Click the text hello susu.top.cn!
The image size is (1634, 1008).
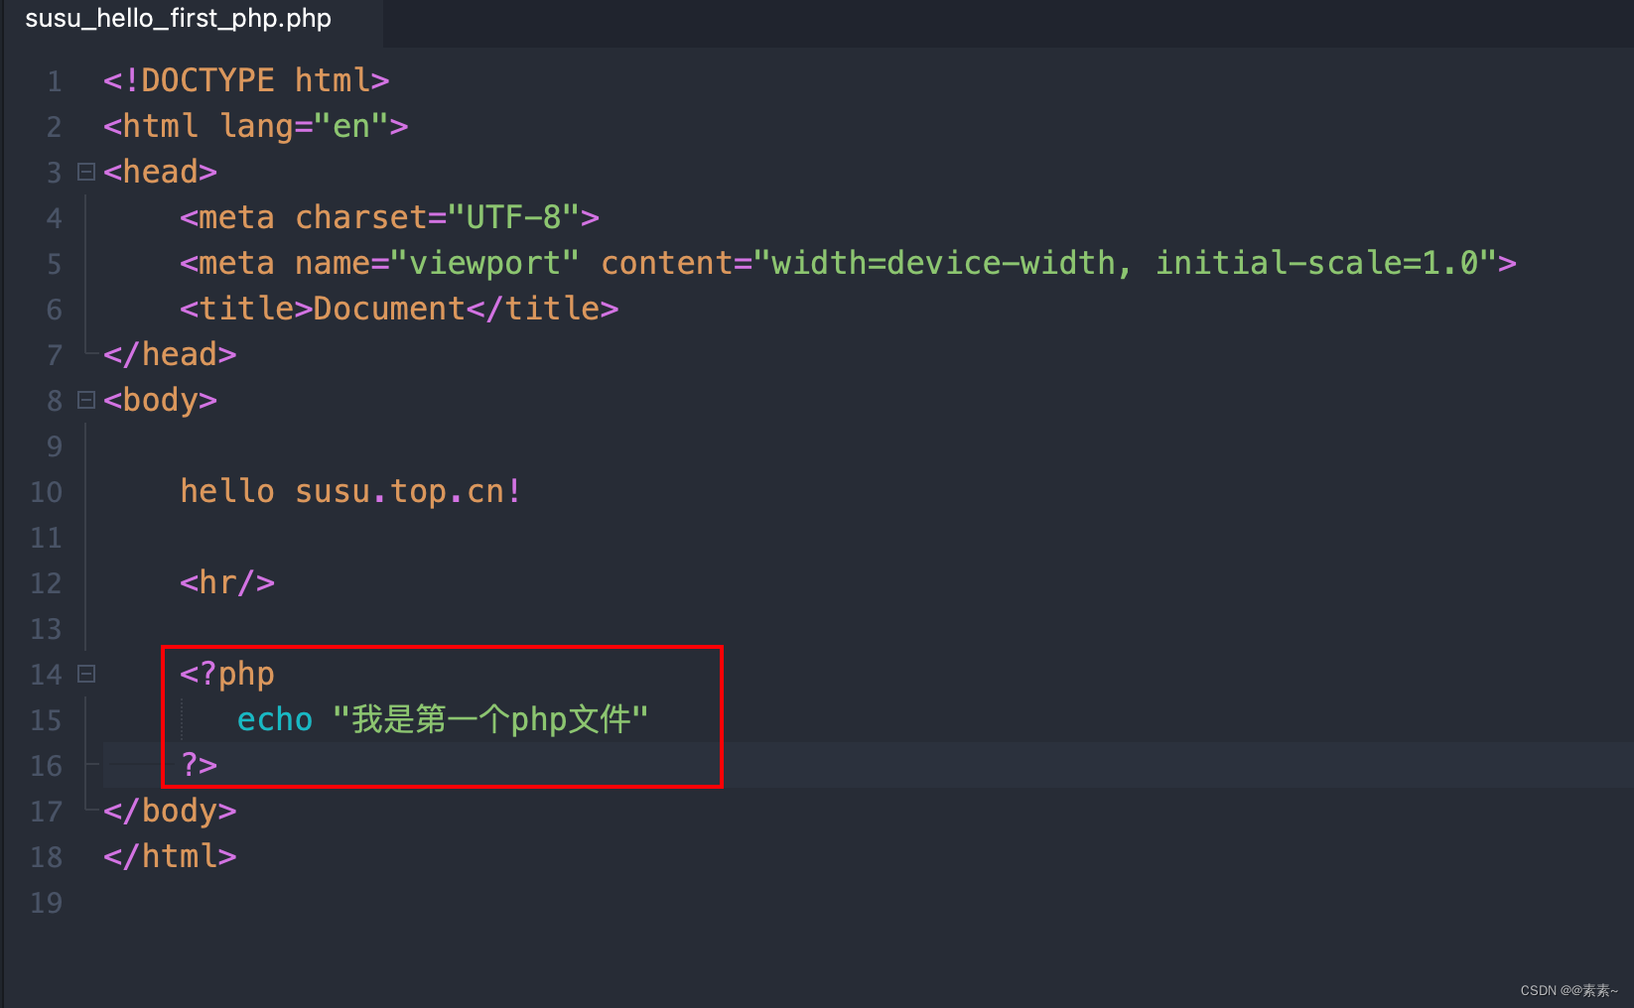(350, 491)
